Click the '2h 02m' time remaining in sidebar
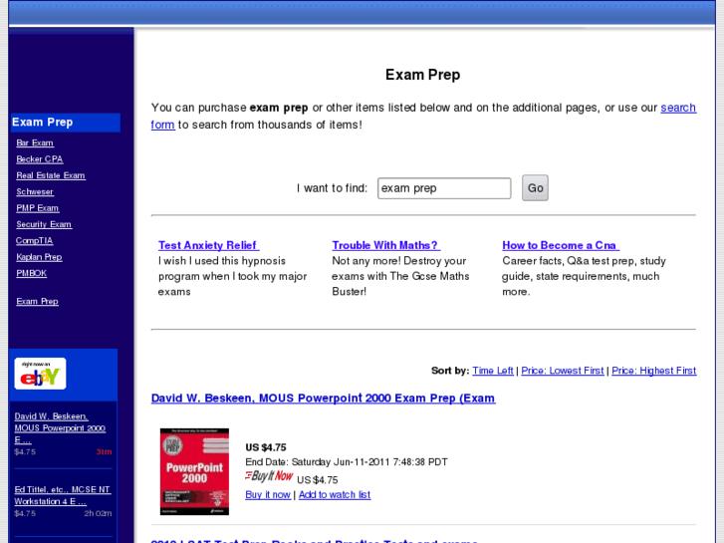724x543 pixels. click(x=98, y=513)
